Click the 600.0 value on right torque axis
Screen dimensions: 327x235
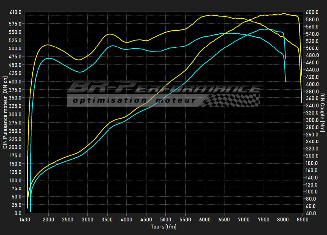click(311, 12)
